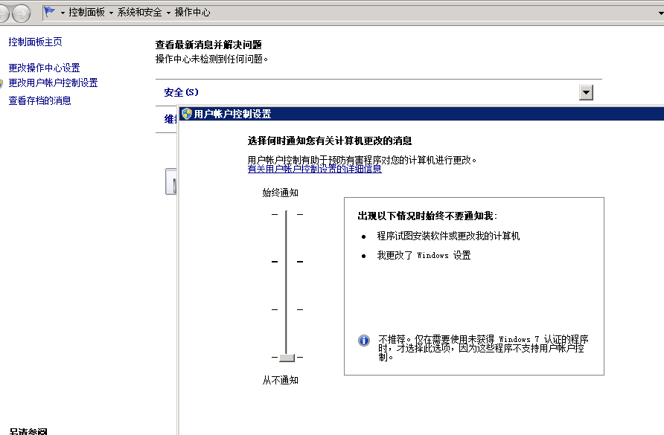This screenshot has height=435, width=664.
Task: Open the 有关用户帐户控制设置的详细信息 link
Action: click(x=315, y=170)
